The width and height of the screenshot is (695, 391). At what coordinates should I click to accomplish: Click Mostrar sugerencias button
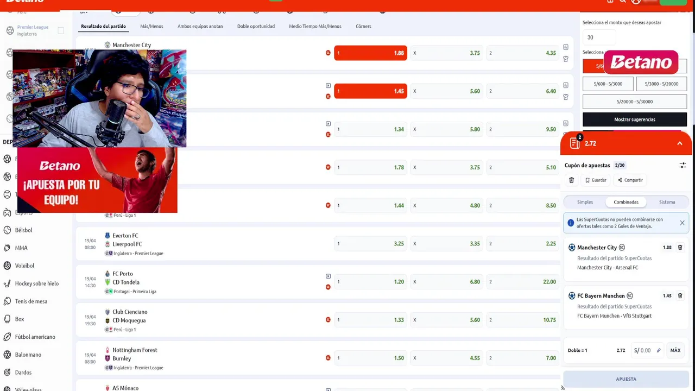[635, 119]
